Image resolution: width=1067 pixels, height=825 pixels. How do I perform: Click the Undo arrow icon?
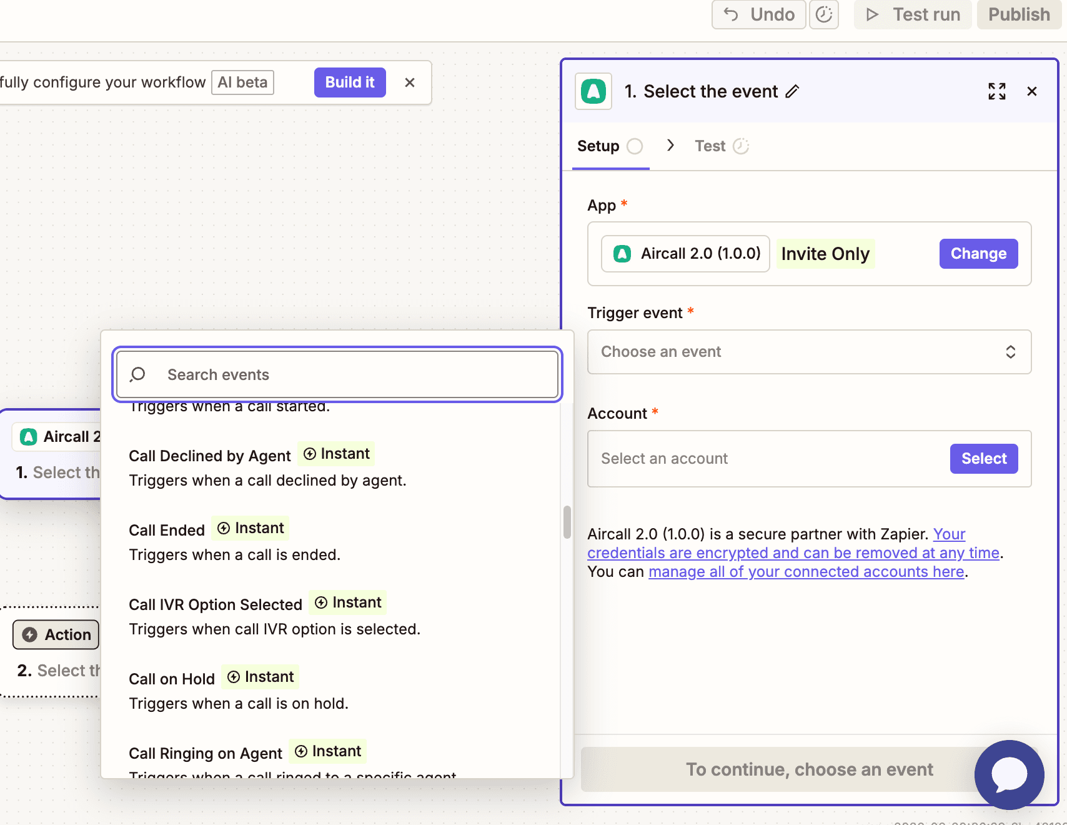[731, 14]
